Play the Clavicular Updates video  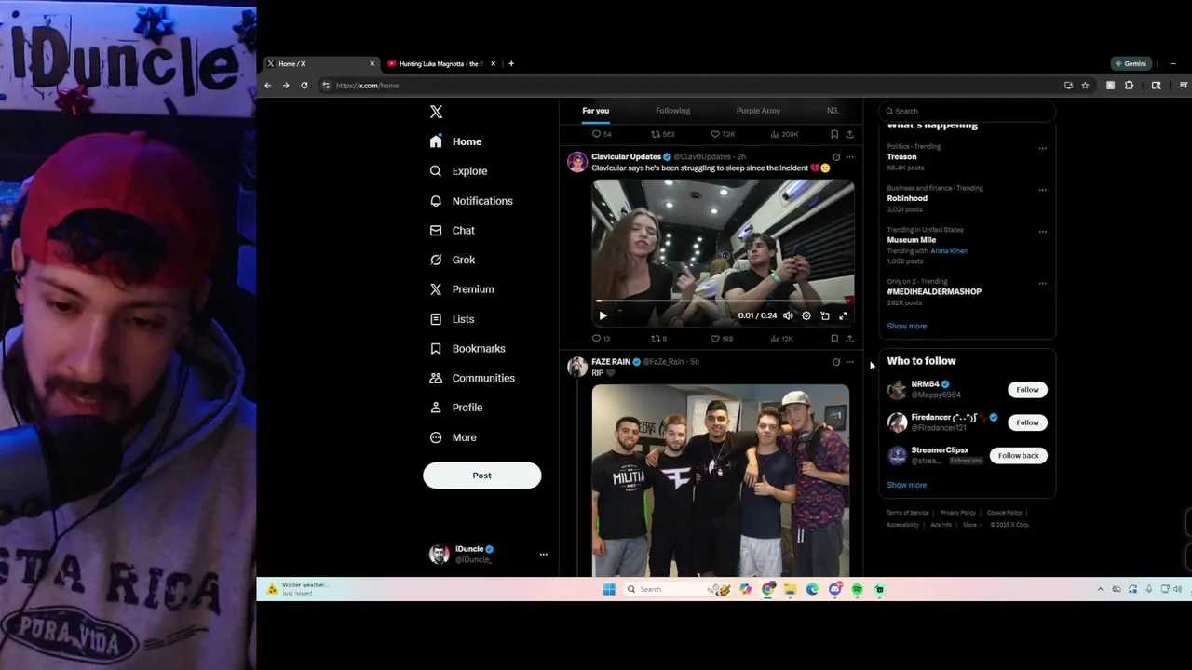[603, 315]
